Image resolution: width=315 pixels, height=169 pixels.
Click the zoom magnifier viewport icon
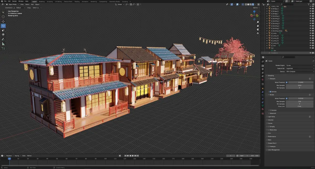(258, 22)
